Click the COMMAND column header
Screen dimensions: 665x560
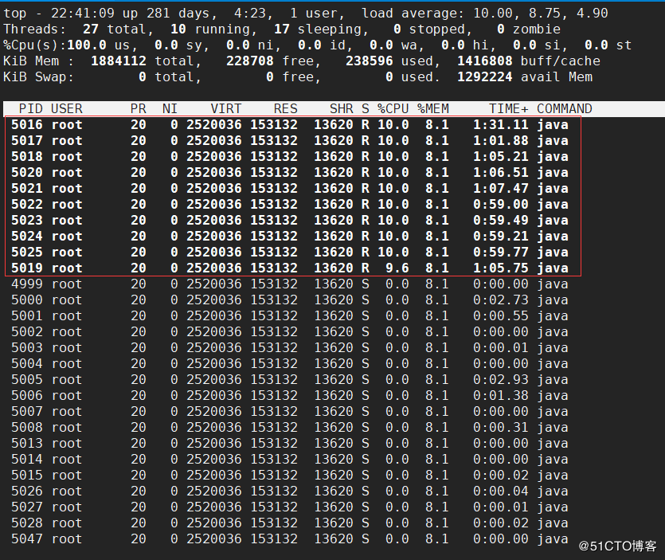point(565,108)
